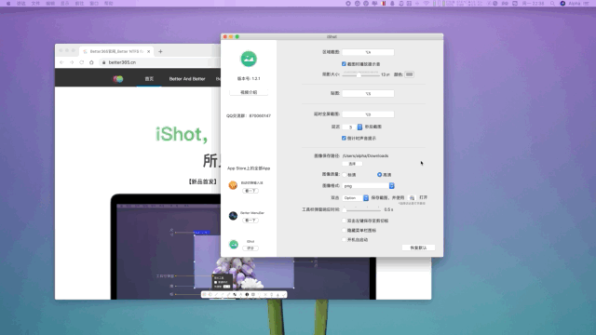The image size is (596, 335).
Task: Click the 工具栏弹窗响应时间 slider
Action: (362, 209)
